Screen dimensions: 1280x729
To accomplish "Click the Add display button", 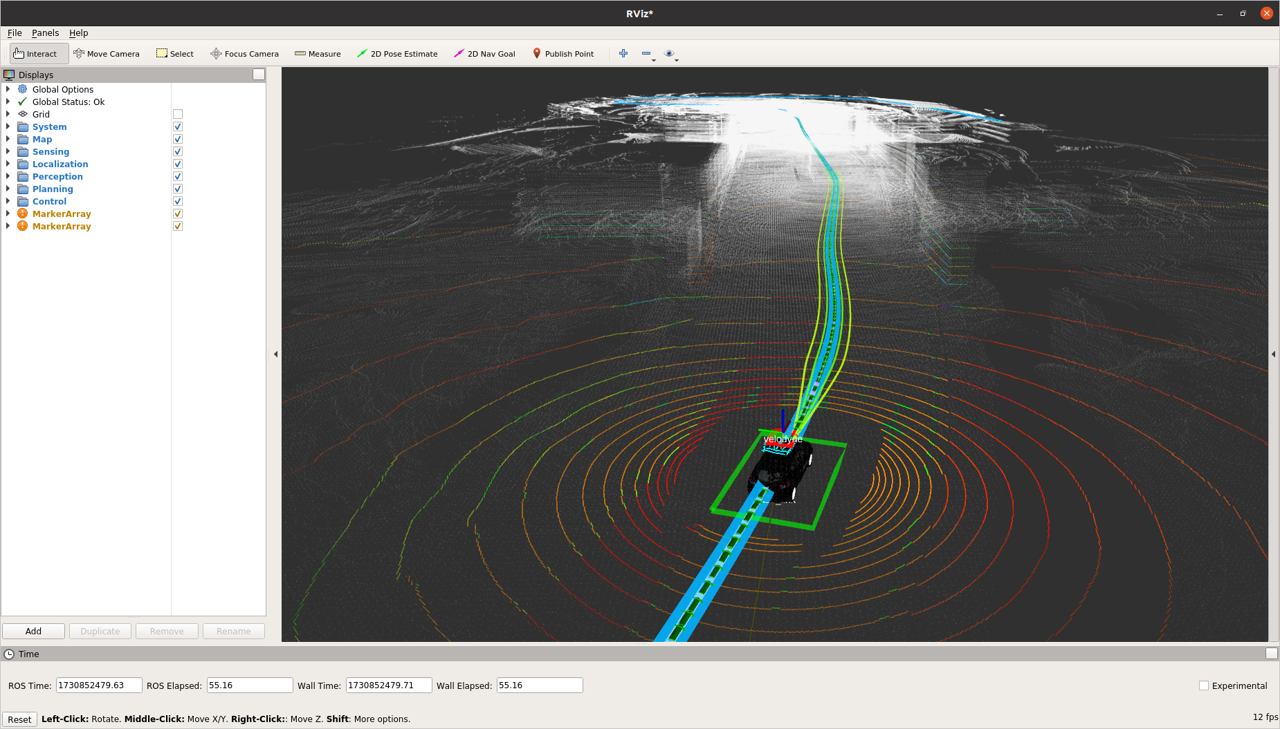I will click(x=33, y=631).
